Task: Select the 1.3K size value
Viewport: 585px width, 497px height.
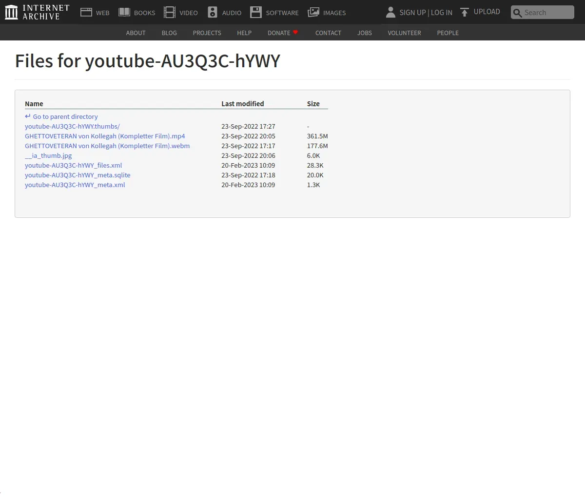Action: point(313,185)
